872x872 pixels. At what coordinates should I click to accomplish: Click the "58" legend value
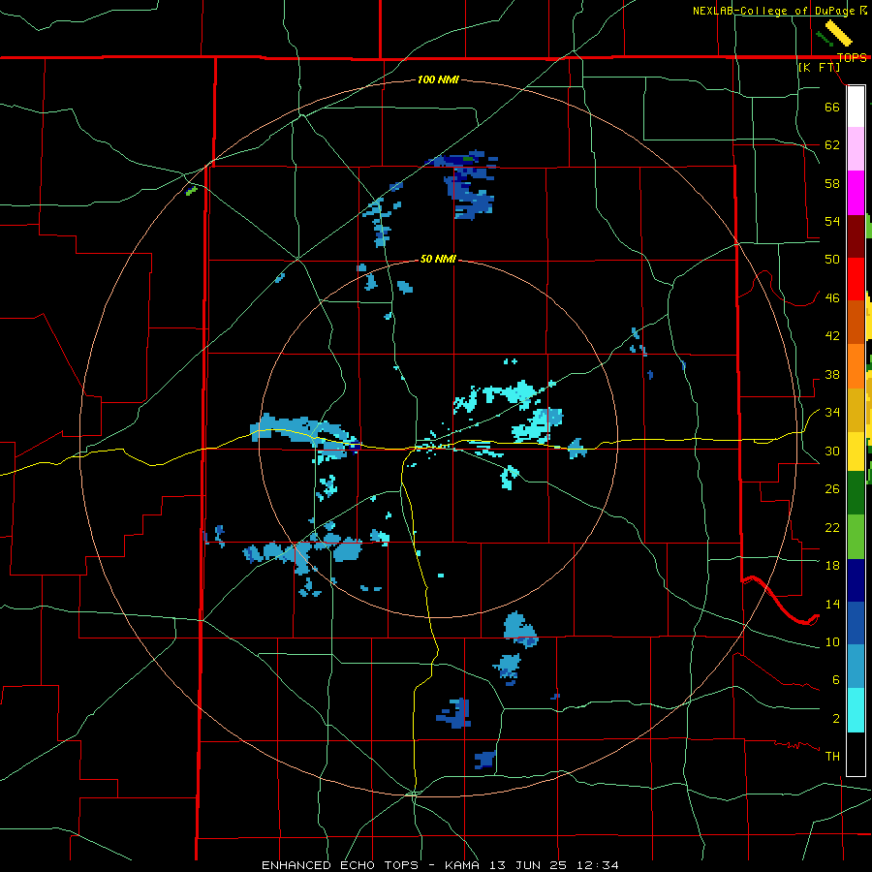[x=832, y=183]
